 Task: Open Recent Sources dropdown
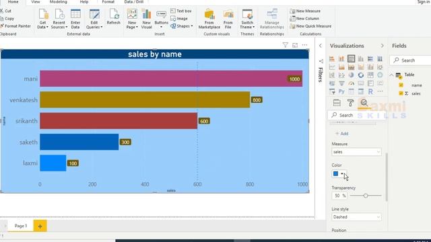[59, 19]
